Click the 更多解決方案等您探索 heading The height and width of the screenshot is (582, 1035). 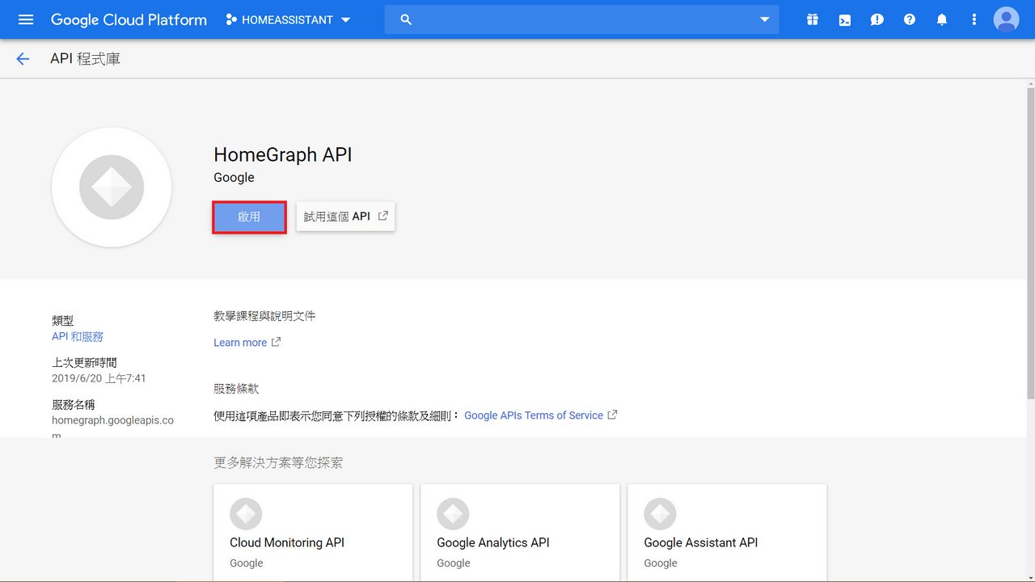click(x=278, y=462)
